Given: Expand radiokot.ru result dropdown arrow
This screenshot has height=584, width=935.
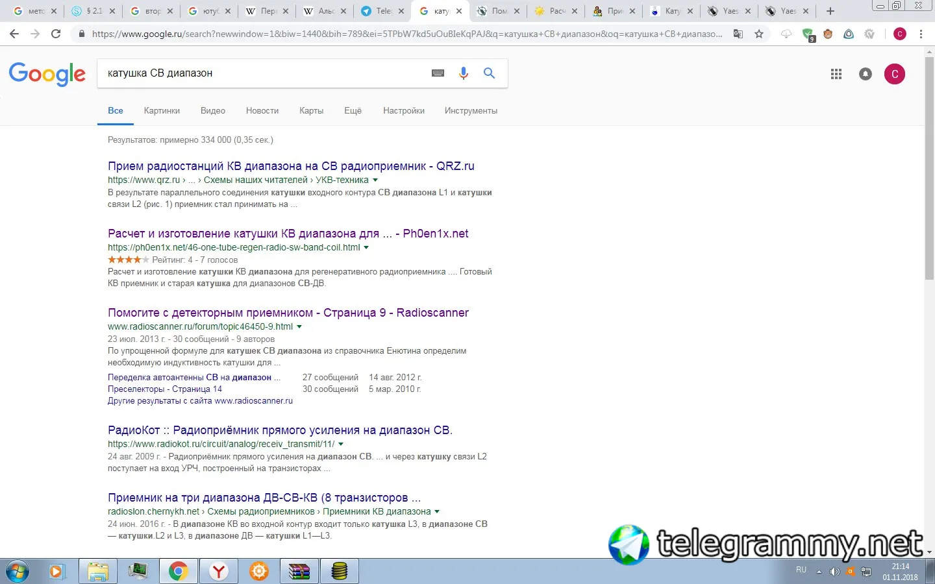Looking at the screenshot, I should pos(341,444).
